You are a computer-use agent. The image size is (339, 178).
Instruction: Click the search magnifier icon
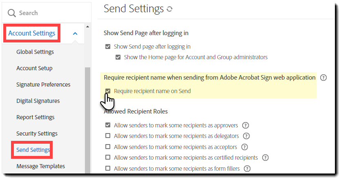tap(11, 13)
